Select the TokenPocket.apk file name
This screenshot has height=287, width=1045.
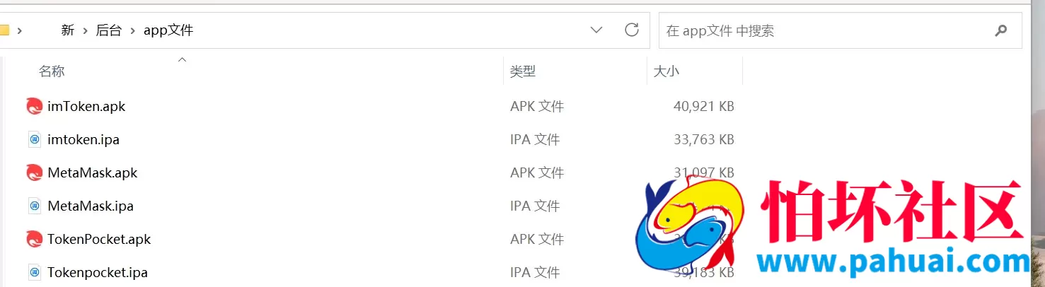pos(99,240)
